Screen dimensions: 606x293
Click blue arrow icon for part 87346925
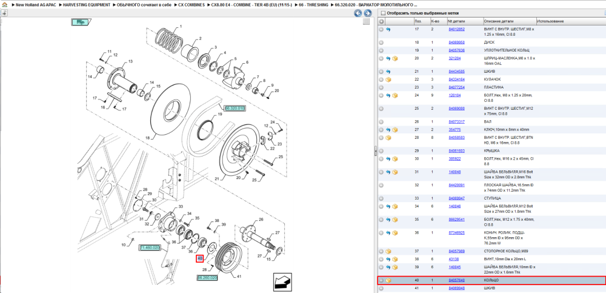click(x=388, y=232)
